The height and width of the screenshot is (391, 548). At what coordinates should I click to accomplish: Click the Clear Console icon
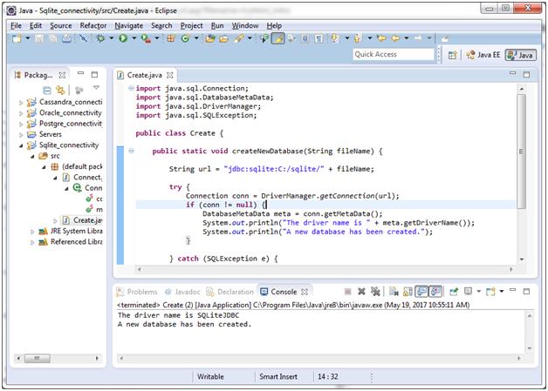[x=394, y=291]
